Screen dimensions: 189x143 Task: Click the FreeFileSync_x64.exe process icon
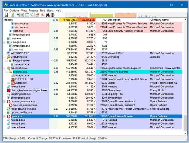click(x=8, y=109)
